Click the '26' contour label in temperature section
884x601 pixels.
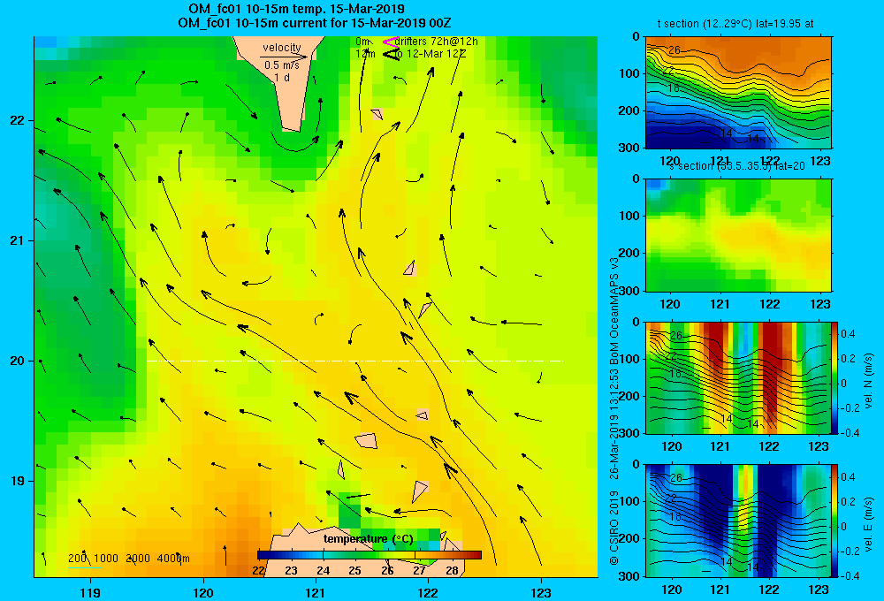674,50
